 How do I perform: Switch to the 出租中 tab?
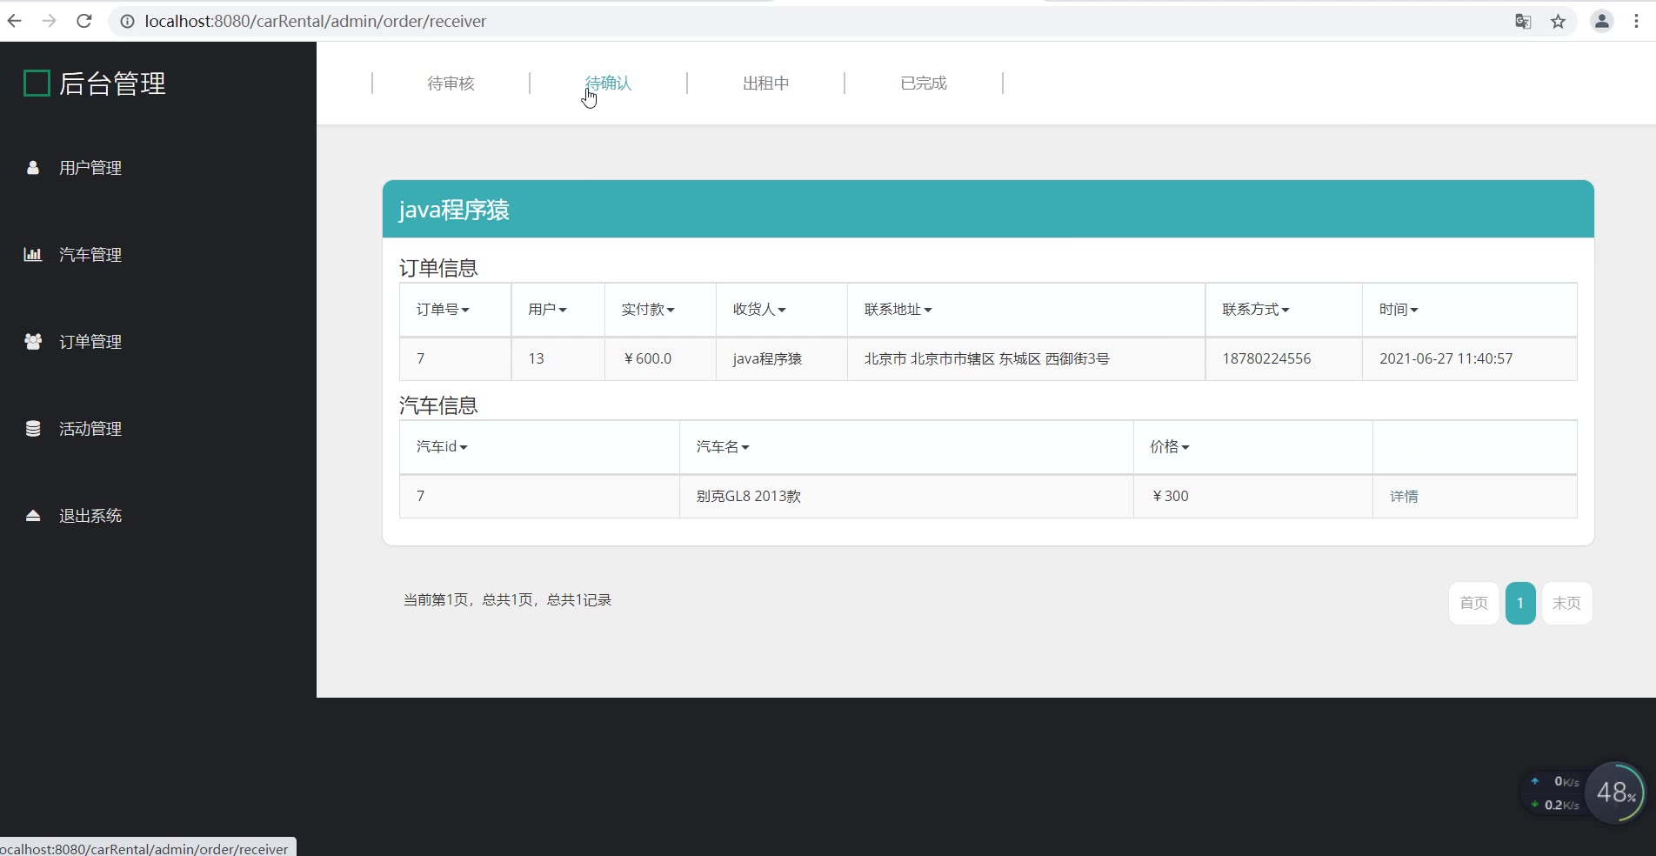click(765, 84)
